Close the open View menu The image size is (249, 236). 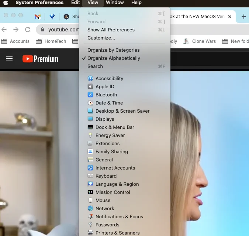click(x=93, y=3)
